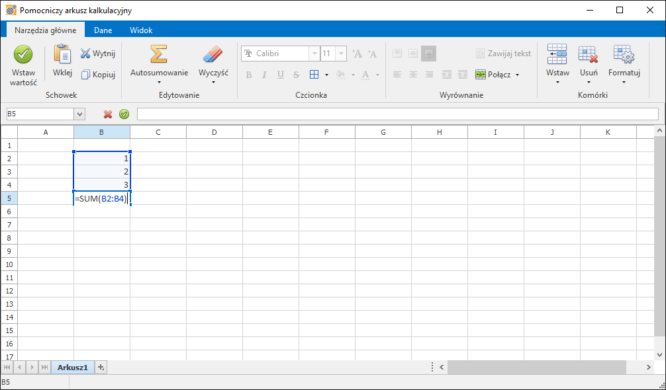
Task: Select the Arkusz1 sheet tab
Action: coord(72,367)
